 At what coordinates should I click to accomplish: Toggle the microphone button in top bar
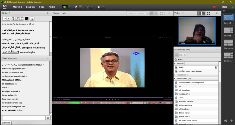point(76,7)
